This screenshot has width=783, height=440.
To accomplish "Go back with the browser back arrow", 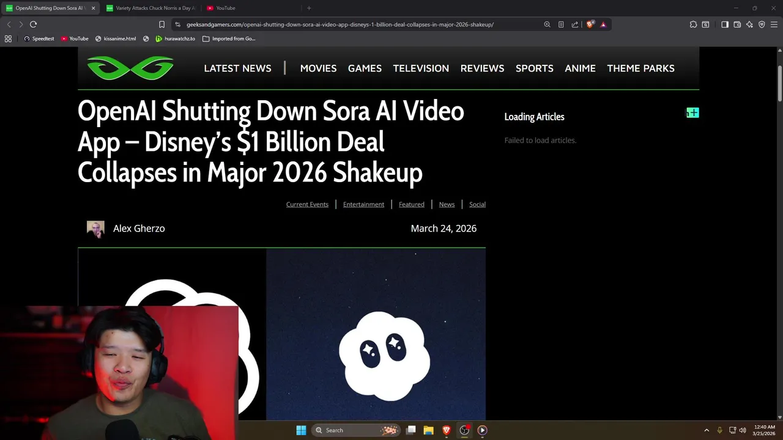I will [x=9, y=24].
